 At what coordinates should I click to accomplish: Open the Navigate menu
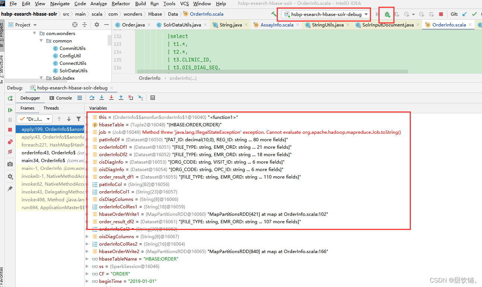tap(60, 3)
